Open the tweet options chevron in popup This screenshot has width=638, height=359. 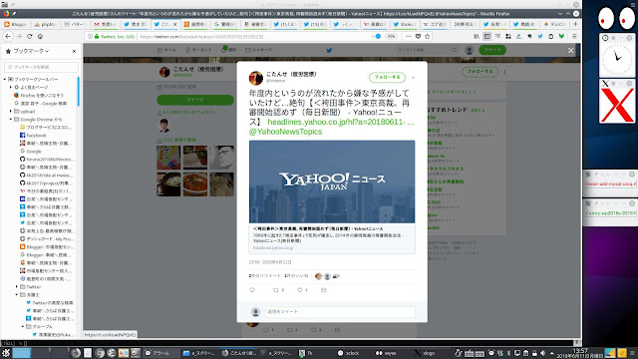coord(413,78)
